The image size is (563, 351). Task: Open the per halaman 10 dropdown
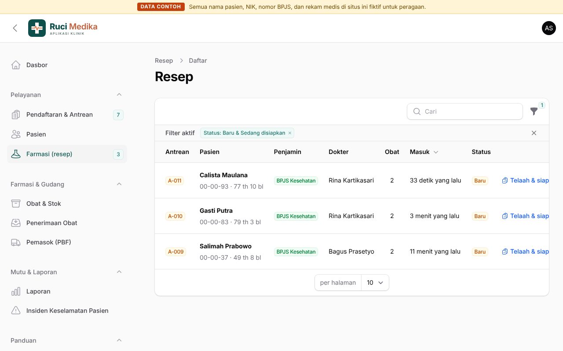pyautogui.click(x=375, y=283)
